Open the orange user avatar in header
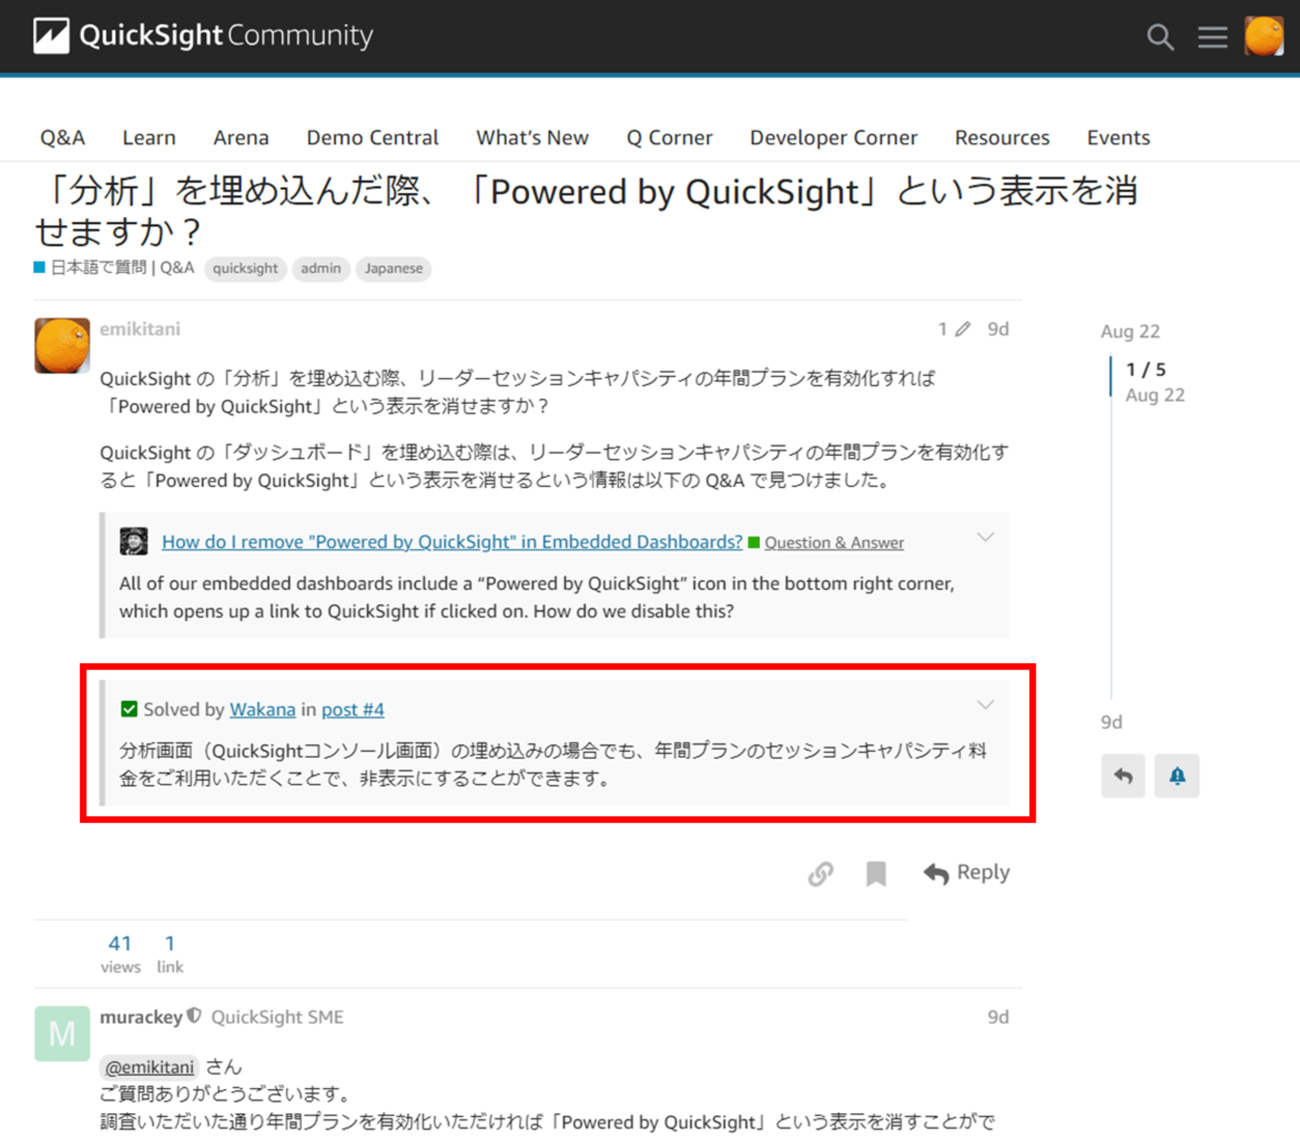This screenshot has height=1139, width=1300. 1264,36
